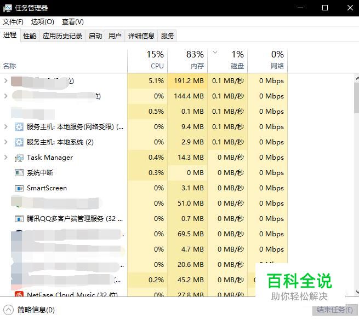The image size is (359, 320).
Task: Click the 5.1% CPU cell
Action: pos(147,81)
